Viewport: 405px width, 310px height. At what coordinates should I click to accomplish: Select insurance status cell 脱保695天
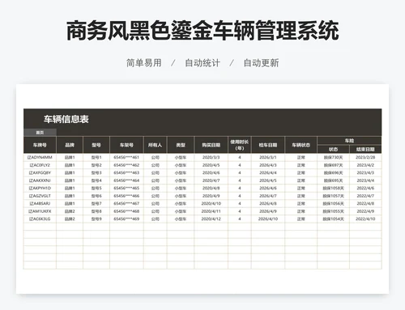coord(334,180)
